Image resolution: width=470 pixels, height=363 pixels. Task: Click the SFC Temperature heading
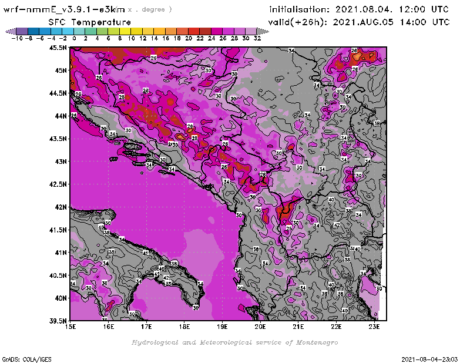coord(90,22)
